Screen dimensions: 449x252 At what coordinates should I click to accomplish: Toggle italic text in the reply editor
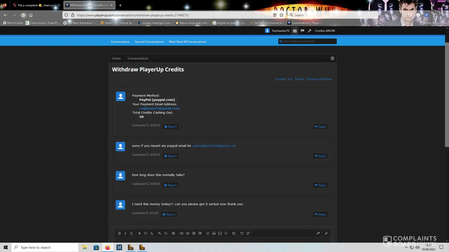tap(125, 233)
